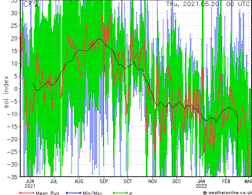Click the y-axis value 20
252x195 pixels.
coord(15,38)
